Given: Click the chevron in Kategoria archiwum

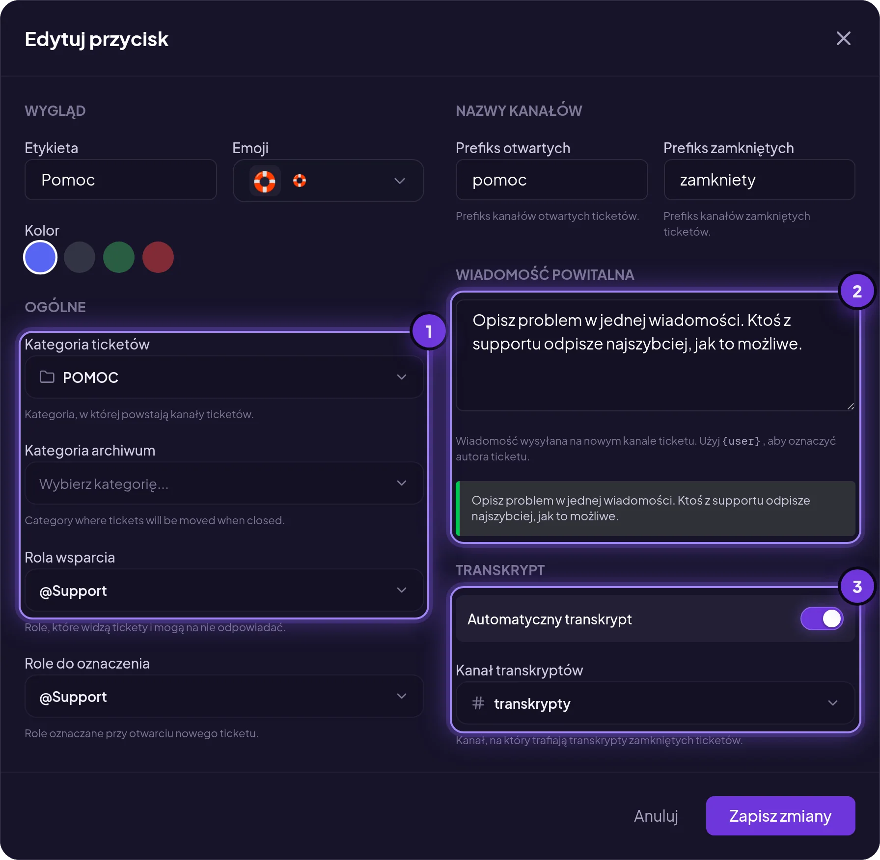Looking at the screenshot, I should tap(402, 484).
